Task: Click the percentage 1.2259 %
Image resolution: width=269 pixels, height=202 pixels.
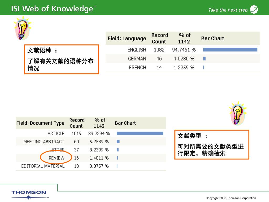Action: pyautogui.click(x=184, y=68)
